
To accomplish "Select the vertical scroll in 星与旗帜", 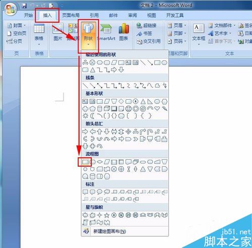I will 85,222.
